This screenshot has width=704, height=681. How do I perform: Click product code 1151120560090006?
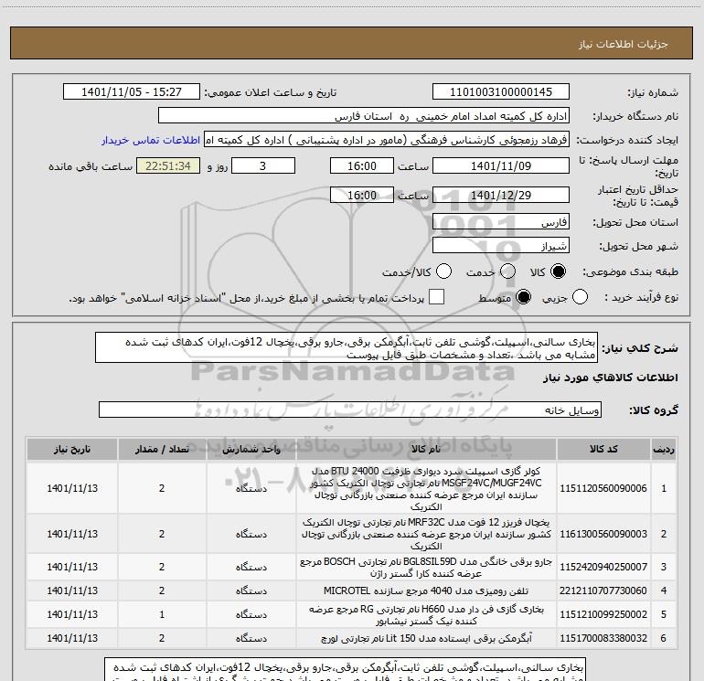(603, 488)
